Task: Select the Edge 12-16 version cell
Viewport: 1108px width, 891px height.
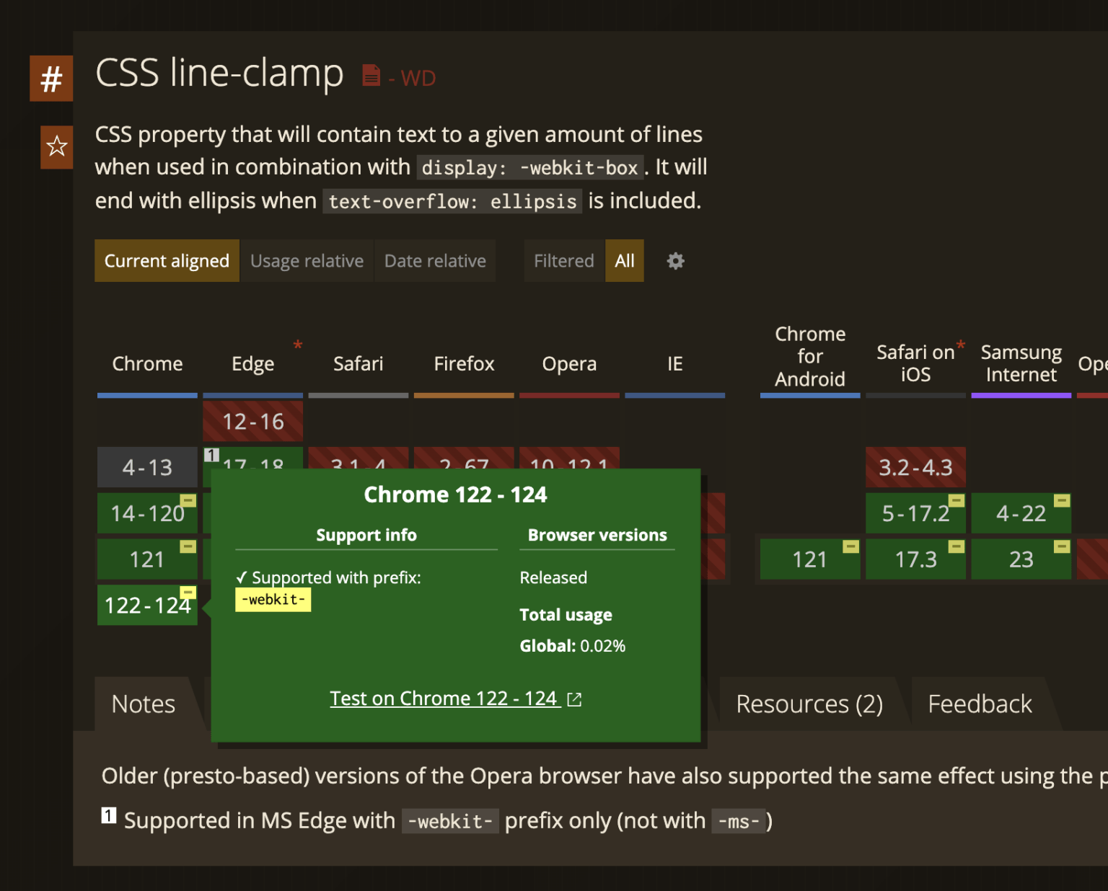Action: (x=252, y=422)
